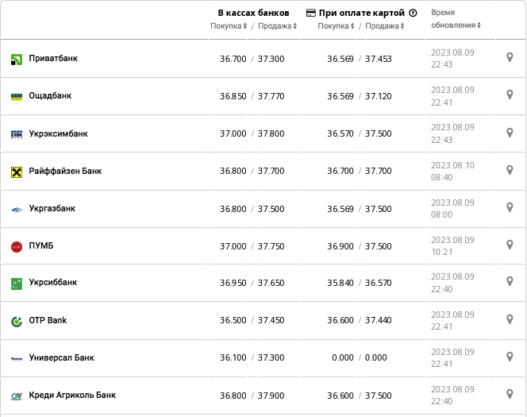Screen dimensions: 527x417
Task: Click the help icon near При оплате картой
Action: tap(413, 14)
